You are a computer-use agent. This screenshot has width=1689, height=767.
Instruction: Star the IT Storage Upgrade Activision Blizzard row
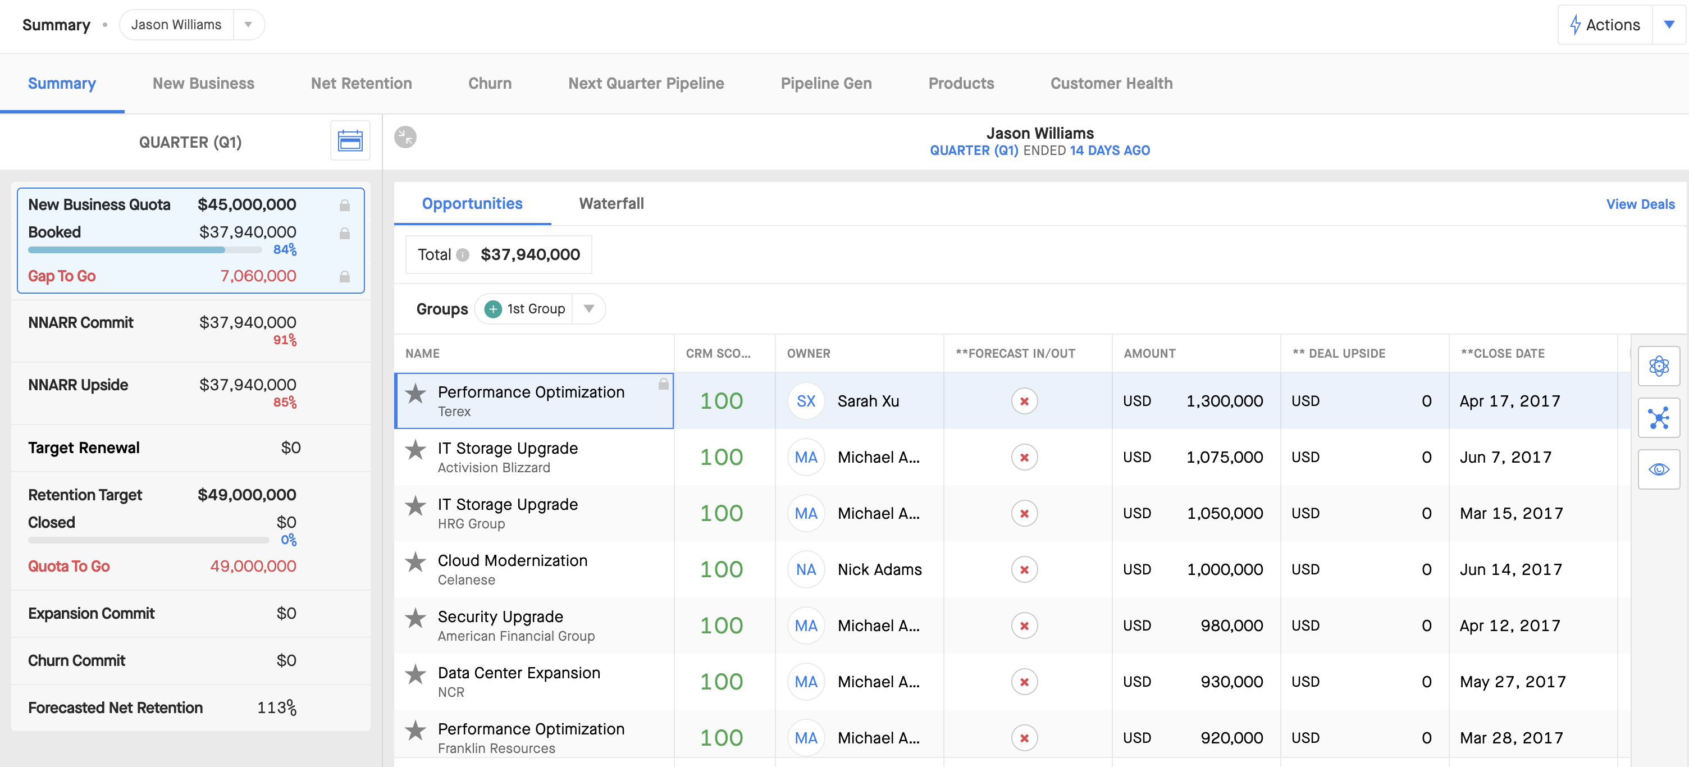(415, 450)
